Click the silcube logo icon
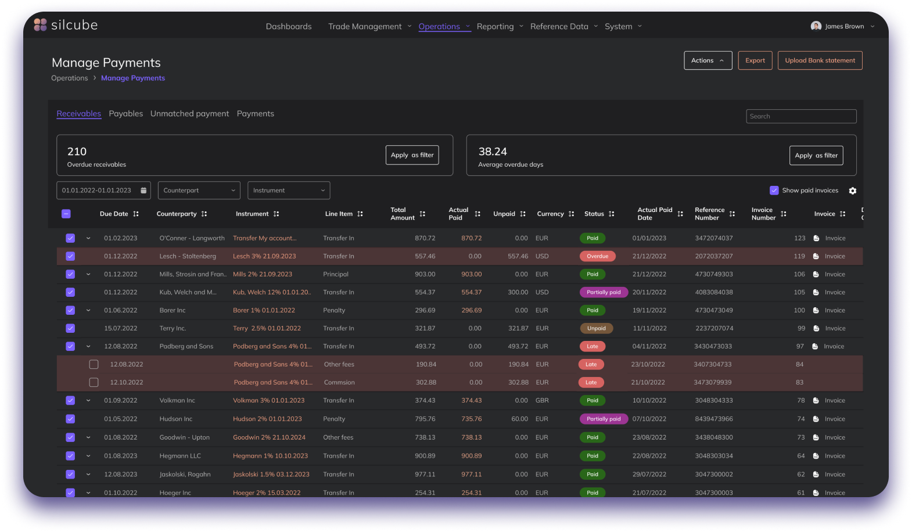 (x=40, y=25)
